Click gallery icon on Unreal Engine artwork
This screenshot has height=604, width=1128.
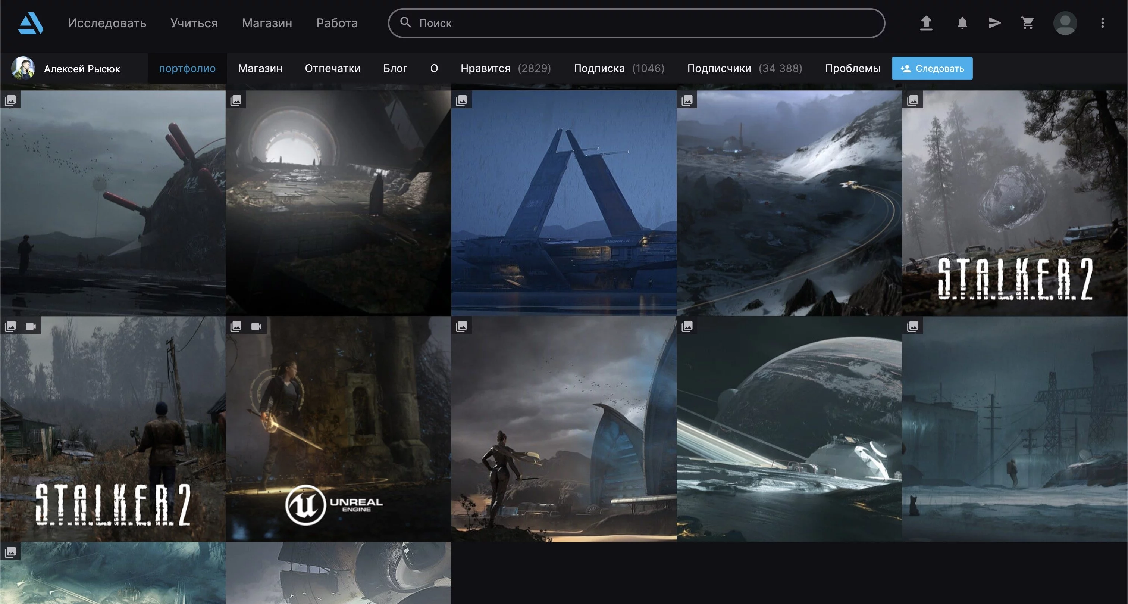(x=236, y=326)
